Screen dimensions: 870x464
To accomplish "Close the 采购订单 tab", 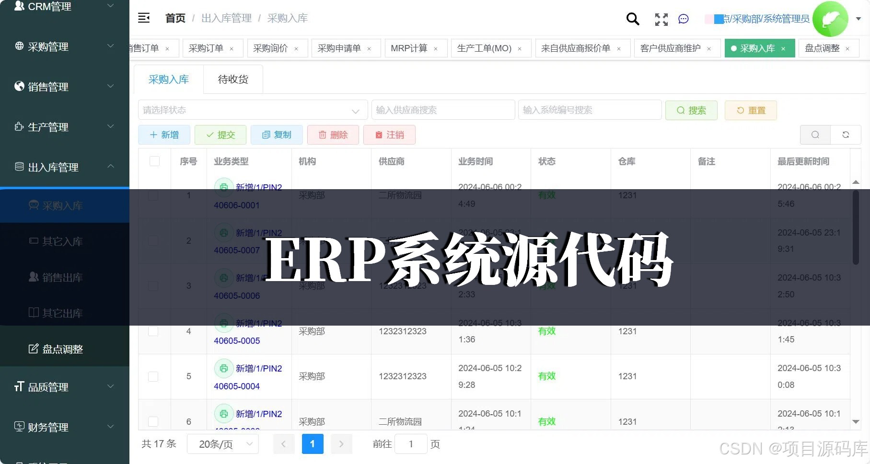I will (x=232, y=49).
